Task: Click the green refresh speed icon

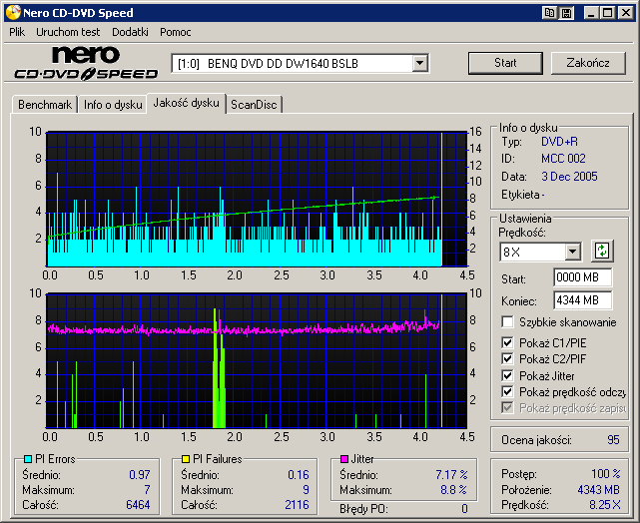Action: pos(602,251)
